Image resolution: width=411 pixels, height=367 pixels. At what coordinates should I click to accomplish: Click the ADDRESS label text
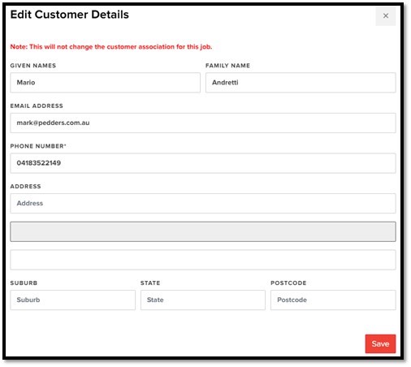25,187
